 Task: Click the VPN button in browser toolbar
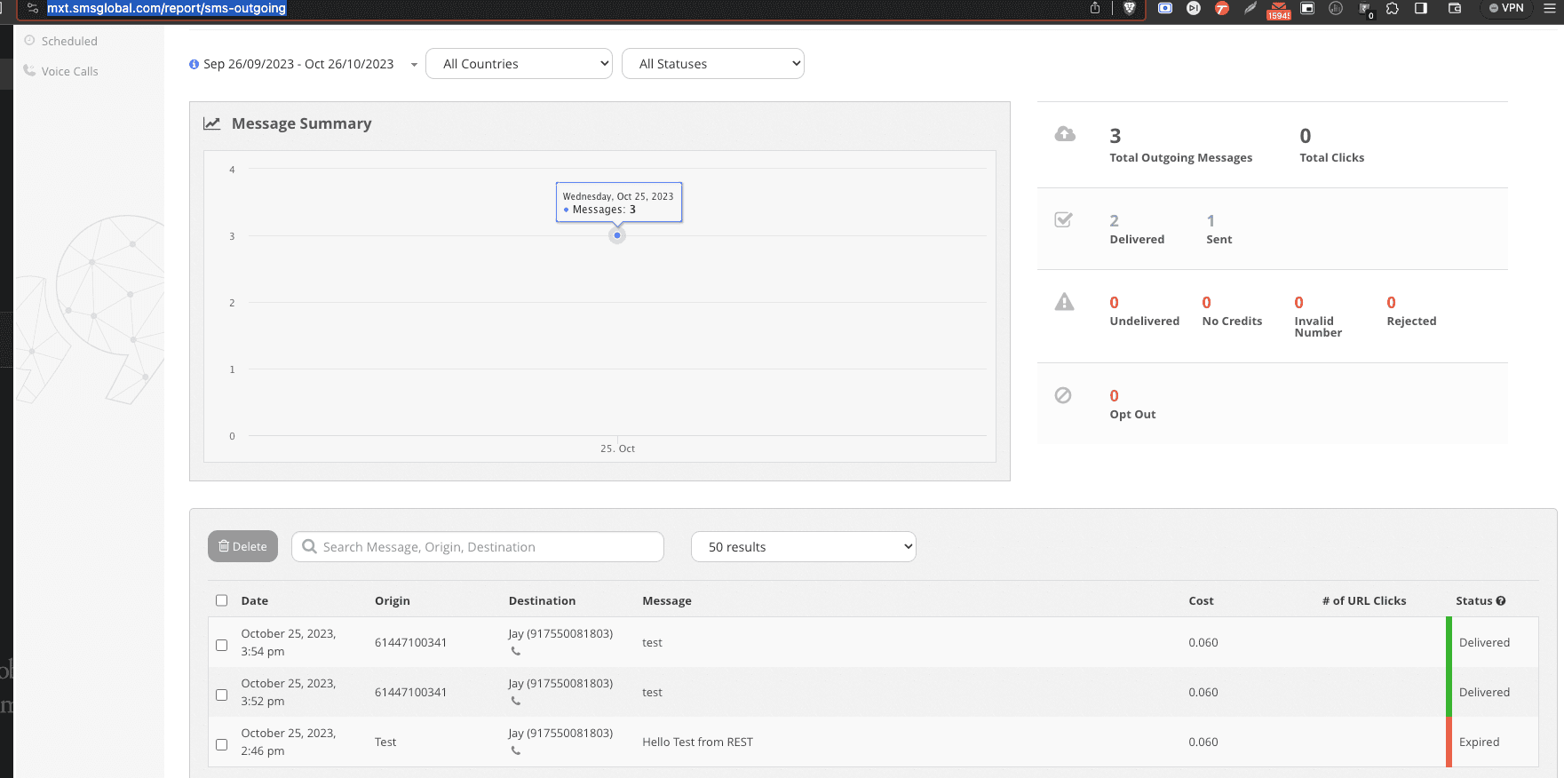pyautogui.click(x=1506, y=8)
